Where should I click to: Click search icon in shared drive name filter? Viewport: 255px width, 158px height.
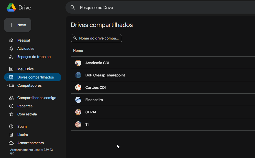[75, 38]
